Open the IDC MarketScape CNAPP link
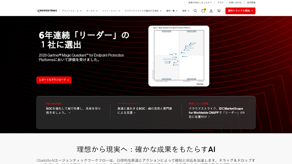 [x=217, y=112]
